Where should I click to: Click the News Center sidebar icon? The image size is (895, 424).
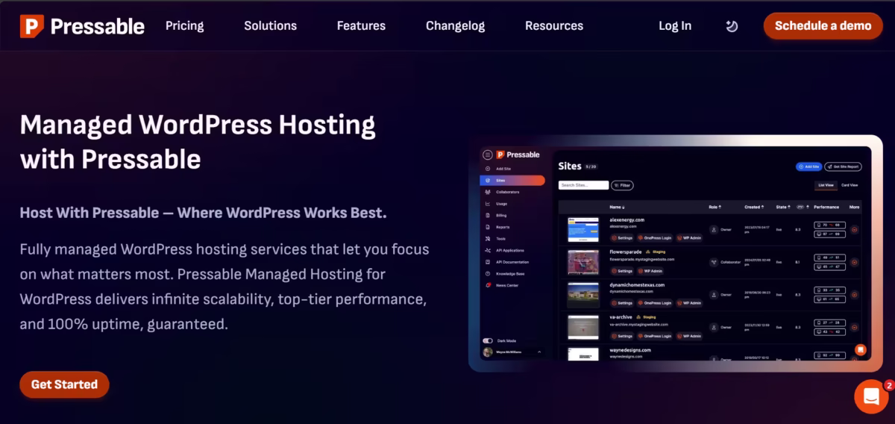[x=488, y=285]
